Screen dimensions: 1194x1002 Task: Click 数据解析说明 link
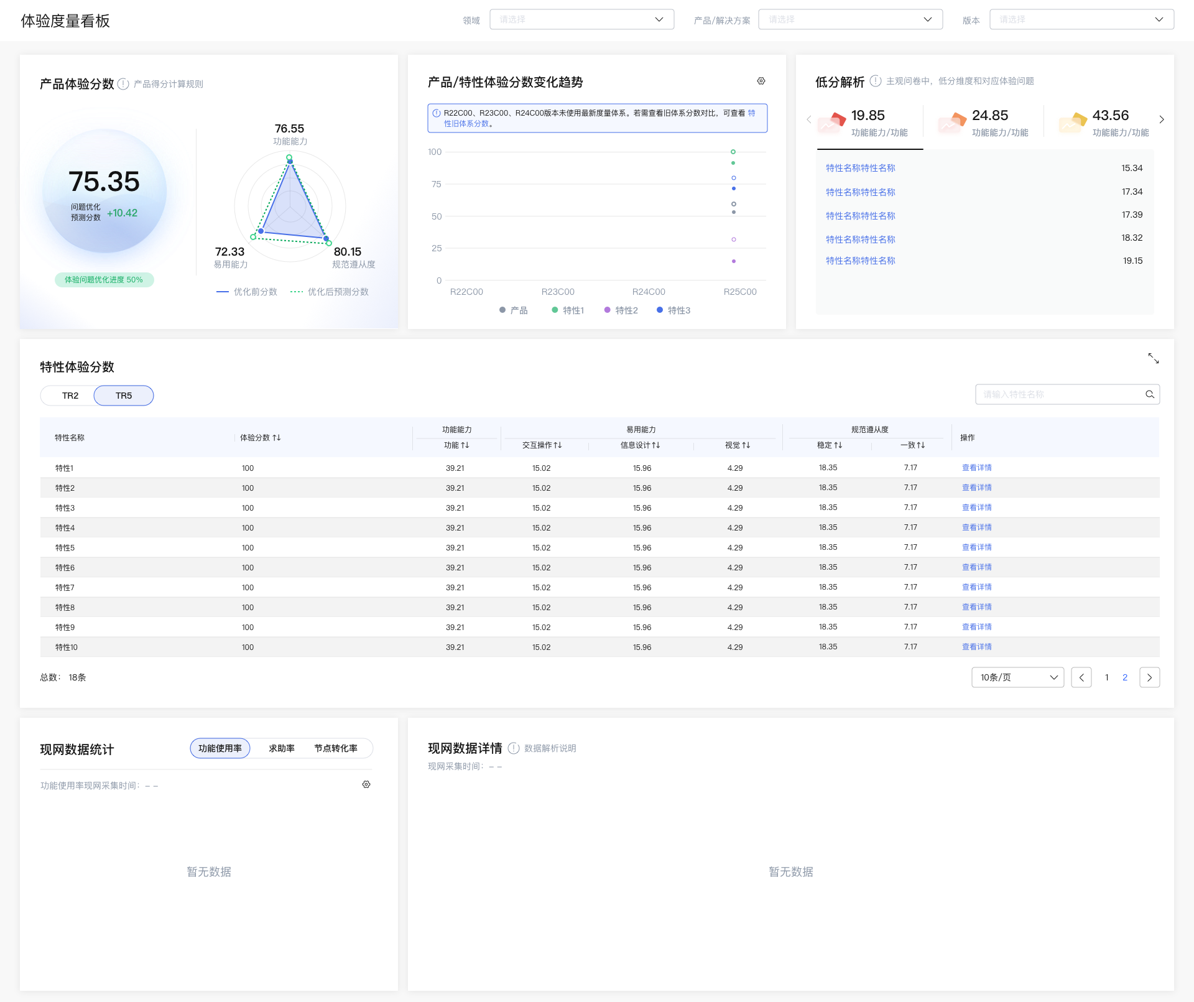tap(550, 748)
